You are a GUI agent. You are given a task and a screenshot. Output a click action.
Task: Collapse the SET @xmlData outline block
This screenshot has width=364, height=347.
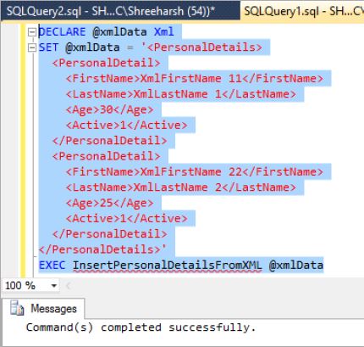32,48
